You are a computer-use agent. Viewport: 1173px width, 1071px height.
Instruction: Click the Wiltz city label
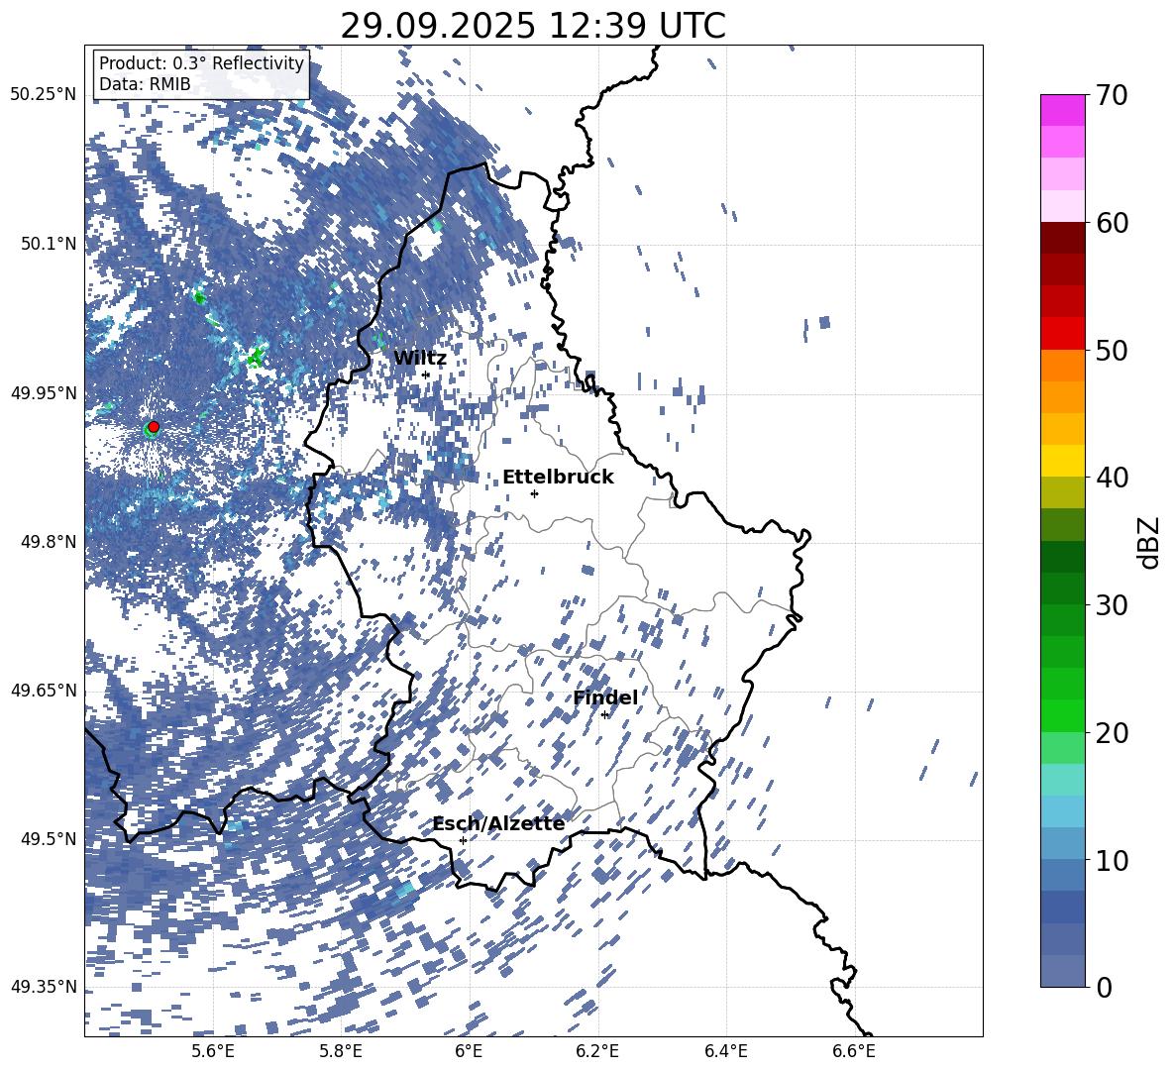click(420, 359)
